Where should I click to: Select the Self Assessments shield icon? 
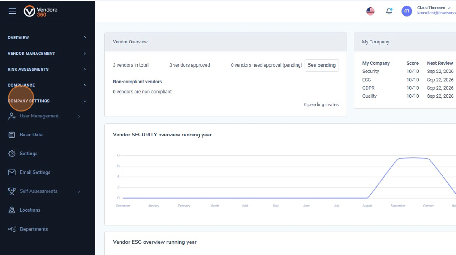click(12, 191)
